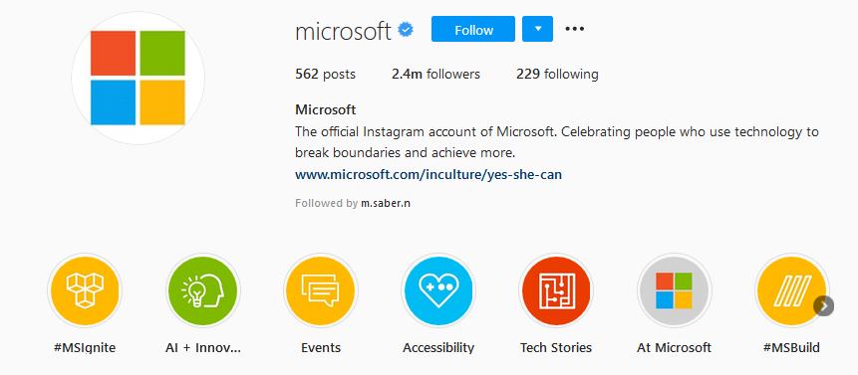This screenshot has height=375, width=858.
Task: Open the Events chat bubbles highlight icon
Action: (x=321, y=290)
